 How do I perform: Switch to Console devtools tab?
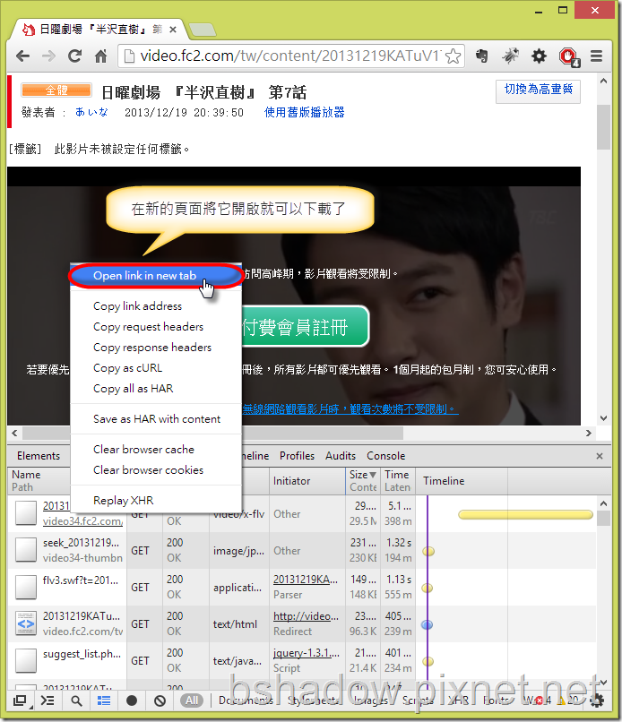coord(386,456)
